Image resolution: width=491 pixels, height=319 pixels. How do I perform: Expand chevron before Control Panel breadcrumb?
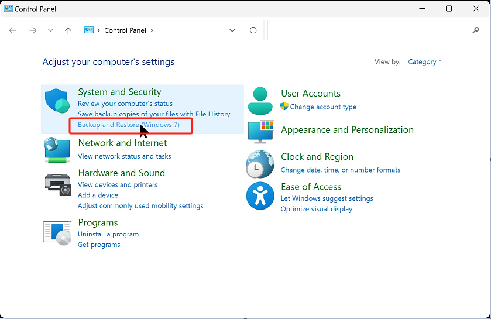(98, 30)
